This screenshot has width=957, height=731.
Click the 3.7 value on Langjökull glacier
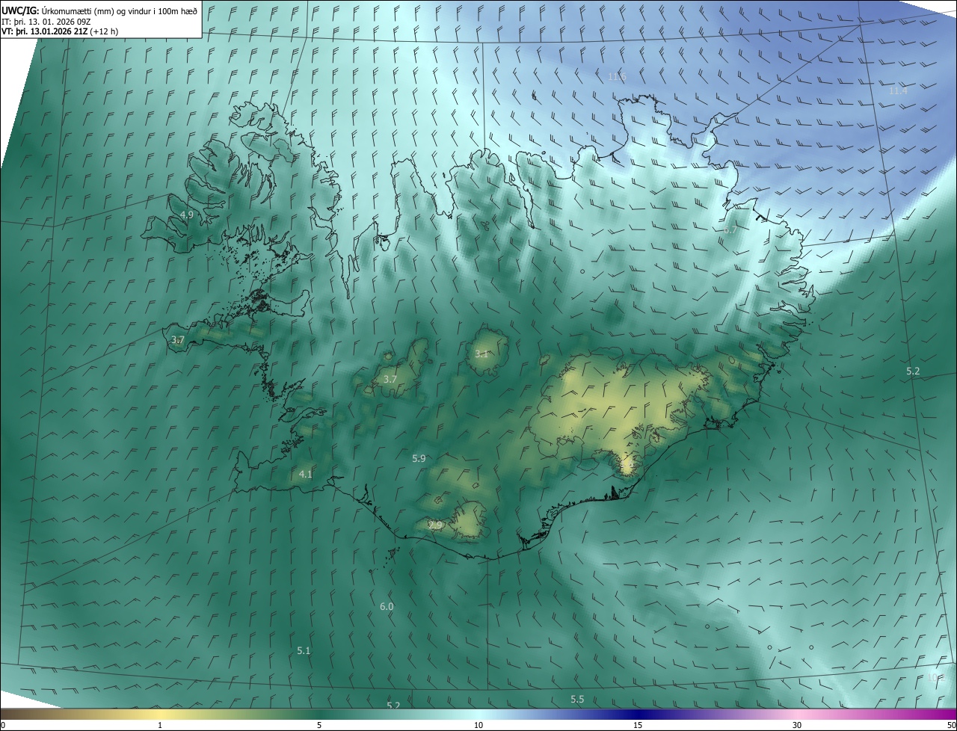tap(390, 380)
